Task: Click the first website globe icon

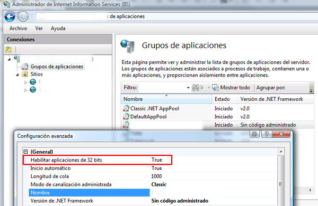Action: (33, 82)
